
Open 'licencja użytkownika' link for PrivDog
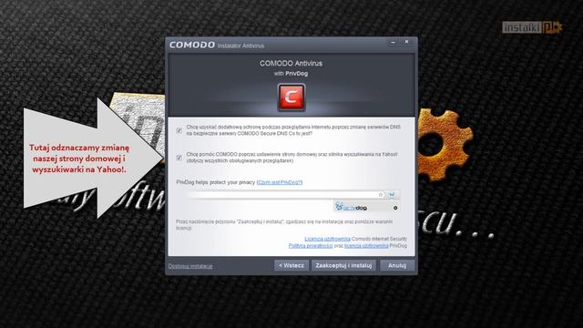(x=366, y=246)
